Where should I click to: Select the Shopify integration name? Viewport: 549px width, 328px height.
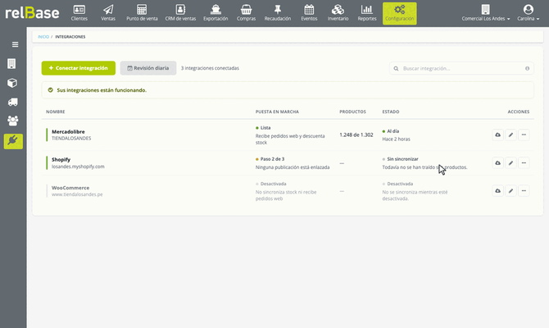61,159
